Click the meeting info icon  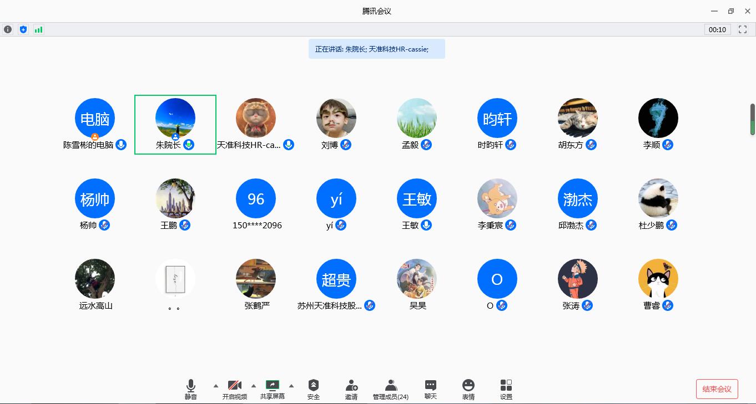pyautogui.click(x=8, y=29)
